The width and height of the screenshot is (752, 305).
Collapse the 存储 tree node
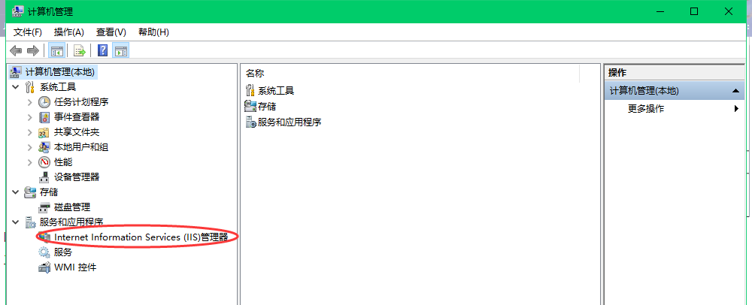point(16,192)
